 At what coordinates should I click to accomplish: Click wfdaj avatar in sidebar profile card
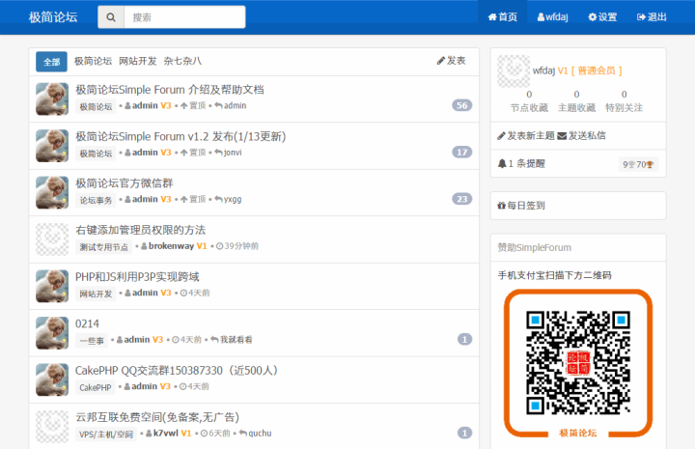(514, 70)
